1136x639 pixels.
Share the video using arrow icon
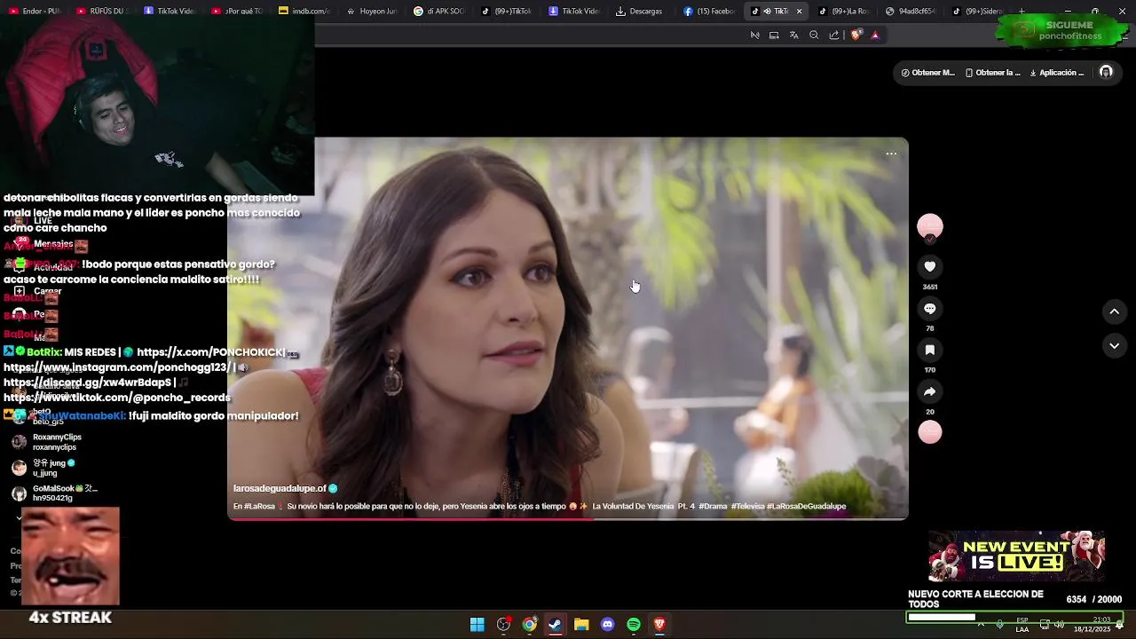[930, 391]
